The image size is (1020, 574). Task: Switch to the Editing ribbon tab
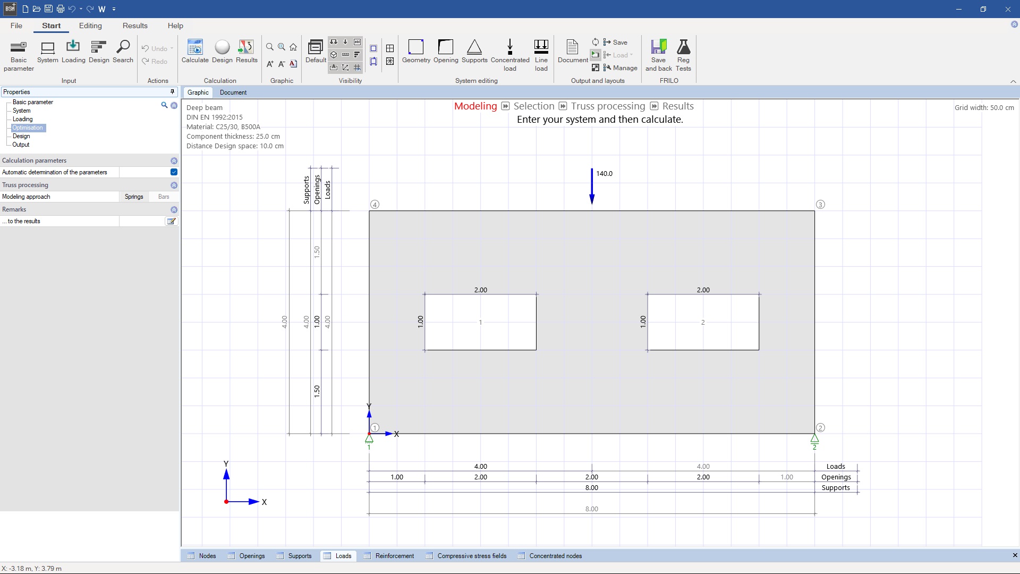point(90,26)
